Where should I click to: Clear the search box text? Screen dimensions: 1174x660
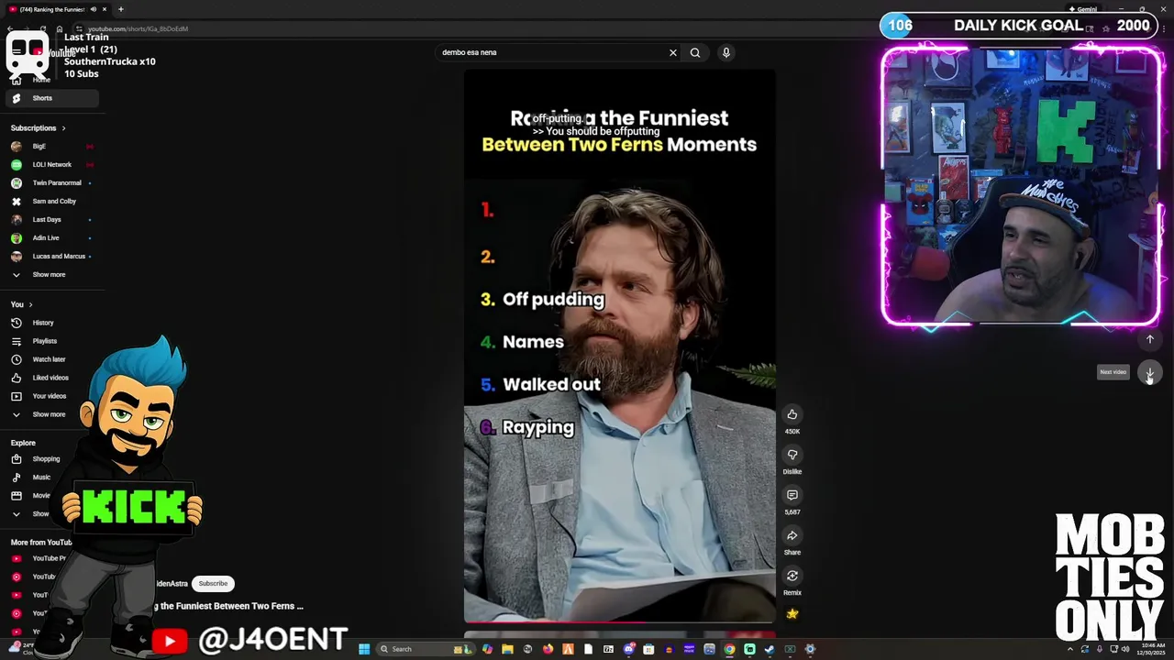tap(673, 52)
